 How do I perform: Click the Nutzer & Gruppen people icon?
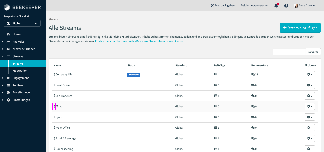click(8, 49)
